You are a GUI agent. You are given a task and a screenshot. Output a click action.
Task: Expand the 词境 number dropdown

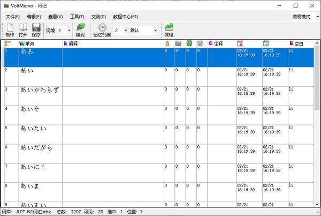tap(69, 31)
